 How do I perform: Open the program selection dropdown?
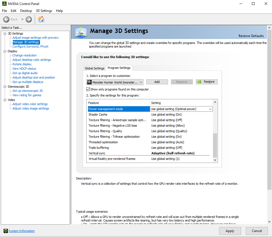[x=141, y=82]
